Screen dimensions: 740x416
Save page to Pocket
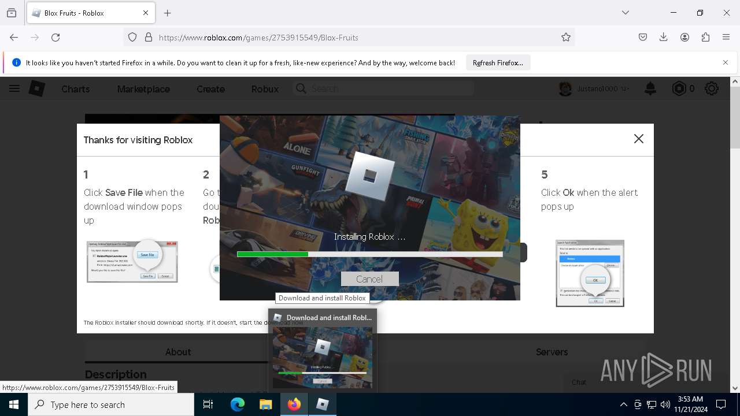[643, 37]
